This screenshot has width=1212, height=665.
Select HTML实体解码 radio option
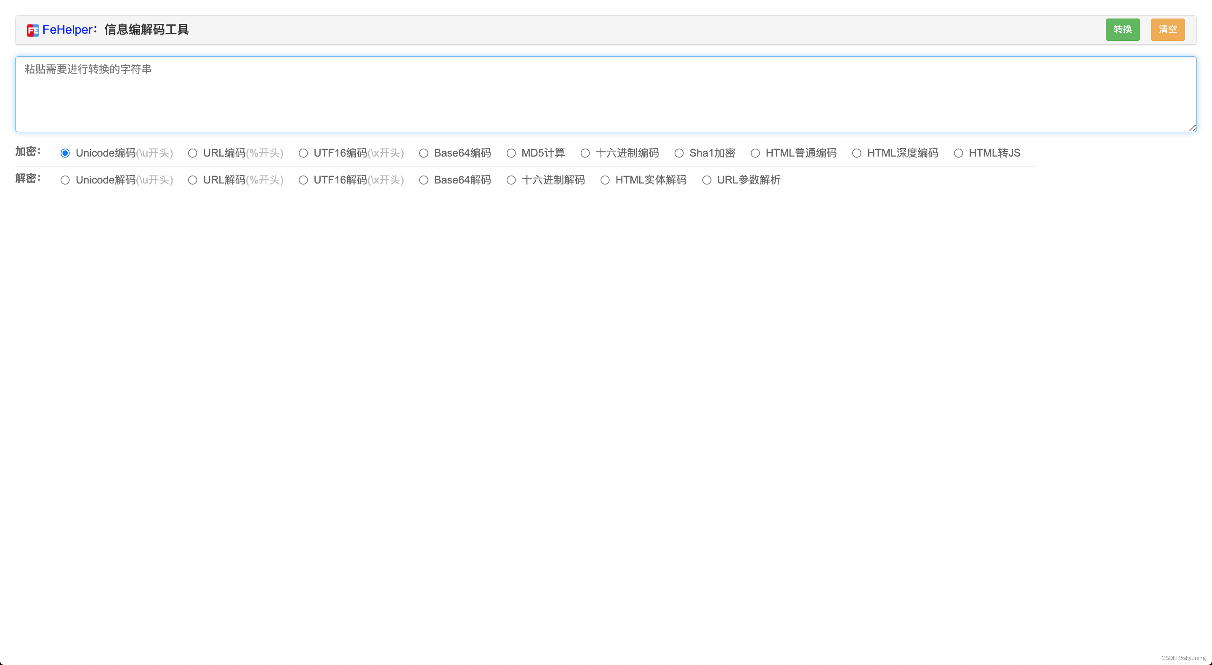pyautogui.click(x=605, y=180)
